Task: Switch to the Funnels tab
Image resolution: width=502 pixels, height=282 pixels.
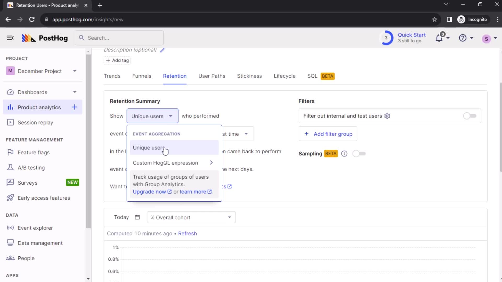Action: (142, 76)
